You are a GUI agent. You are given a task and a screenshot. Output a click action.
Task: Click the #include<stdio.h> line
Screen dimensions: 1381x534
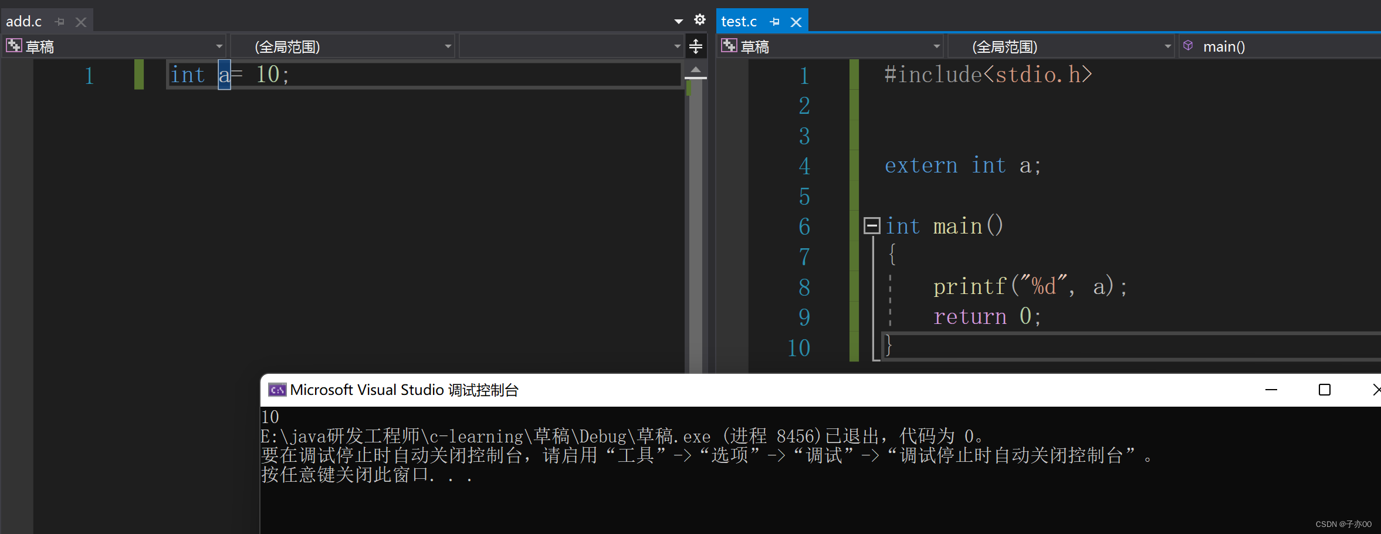coord(988,75)
